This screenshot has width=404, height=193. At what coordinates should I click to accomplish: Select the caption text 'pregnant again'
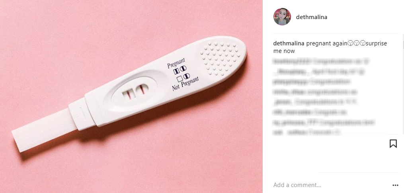click(323, 43)
